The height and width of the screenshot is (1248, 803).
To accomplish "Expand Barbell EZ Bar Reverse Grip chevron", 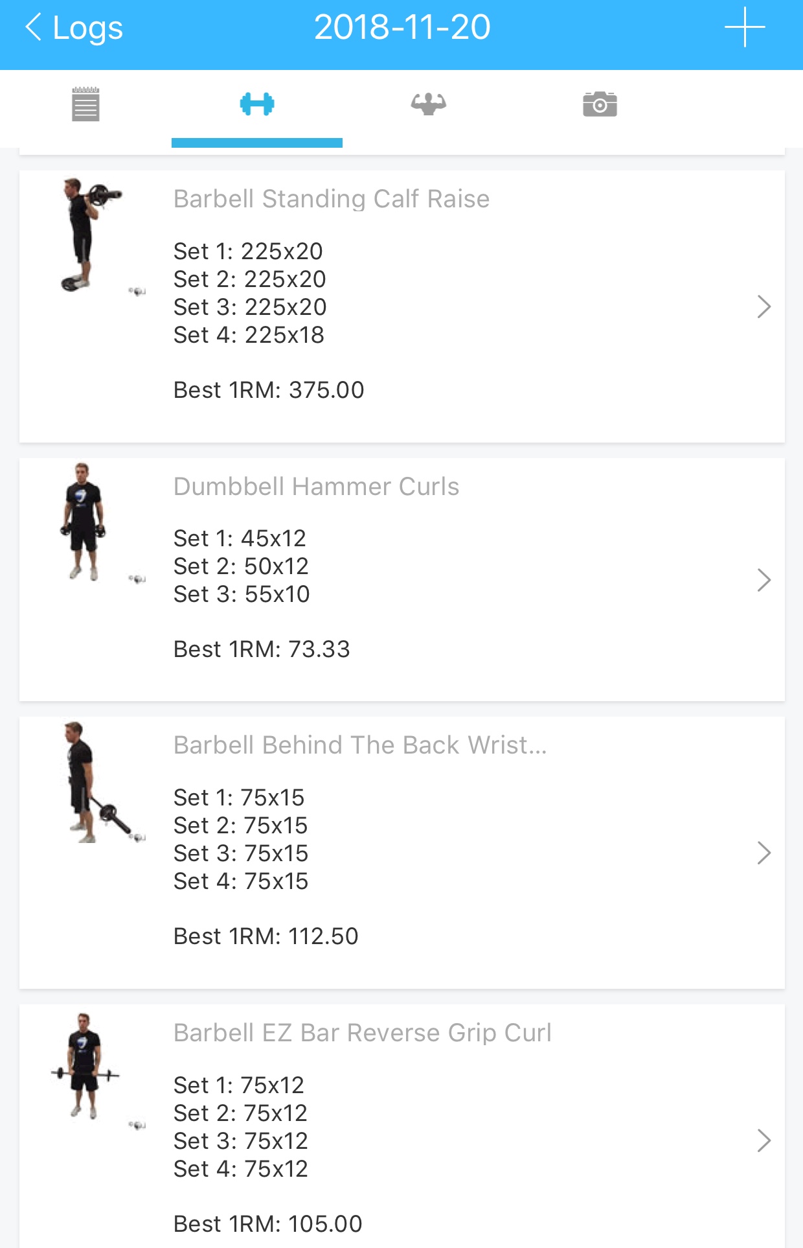I will [763, 1140].
